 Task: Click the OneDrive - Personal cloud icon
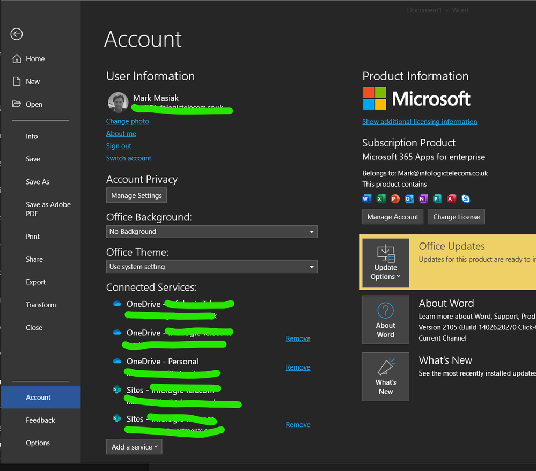(x=118, y=361)
